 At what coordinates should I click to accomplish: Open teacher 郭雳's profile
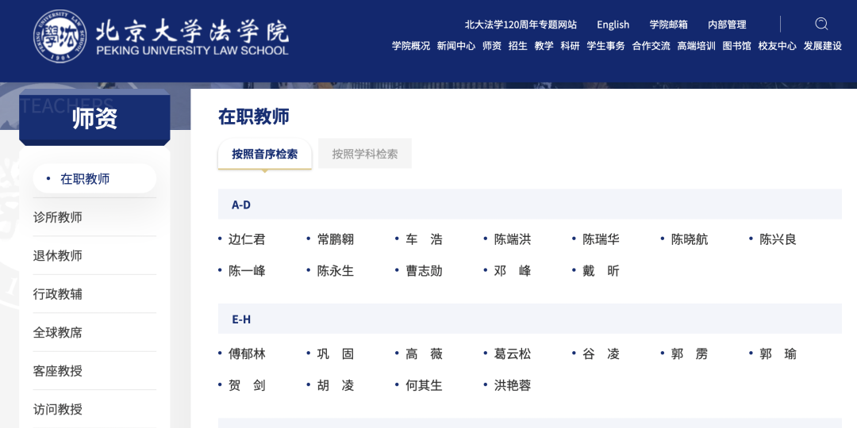690,353
